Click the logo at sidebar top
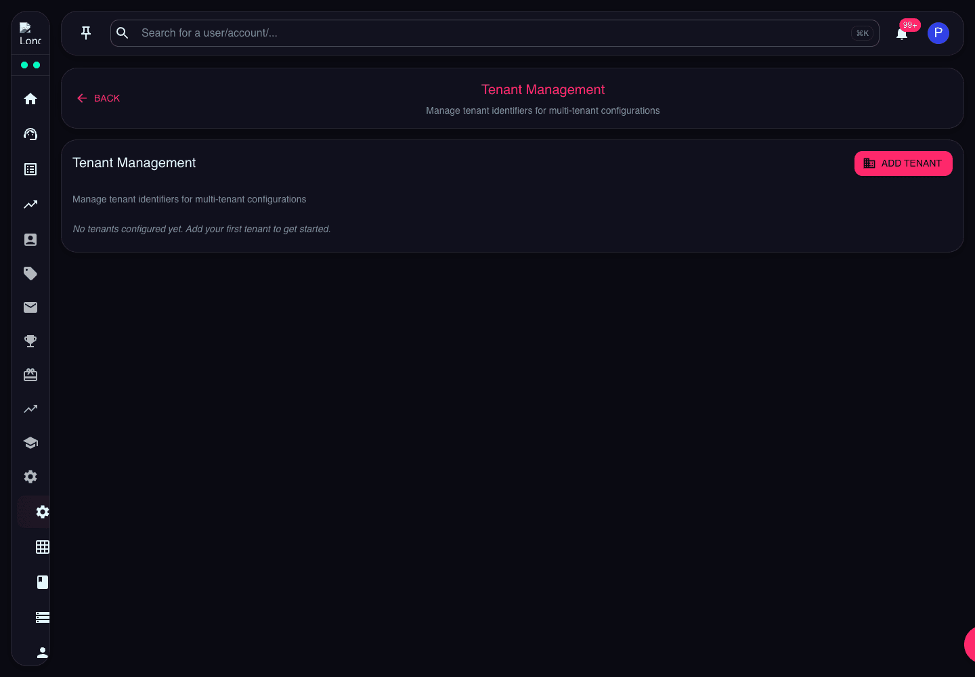Screen dimensions: 975x677 tap(30, 33)
